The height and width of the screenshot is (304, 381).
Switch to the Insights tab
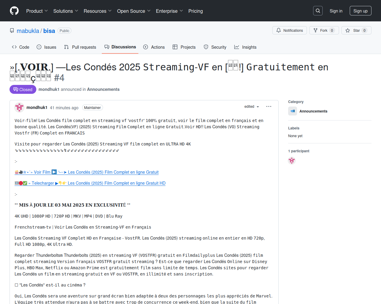click(245, 47)
